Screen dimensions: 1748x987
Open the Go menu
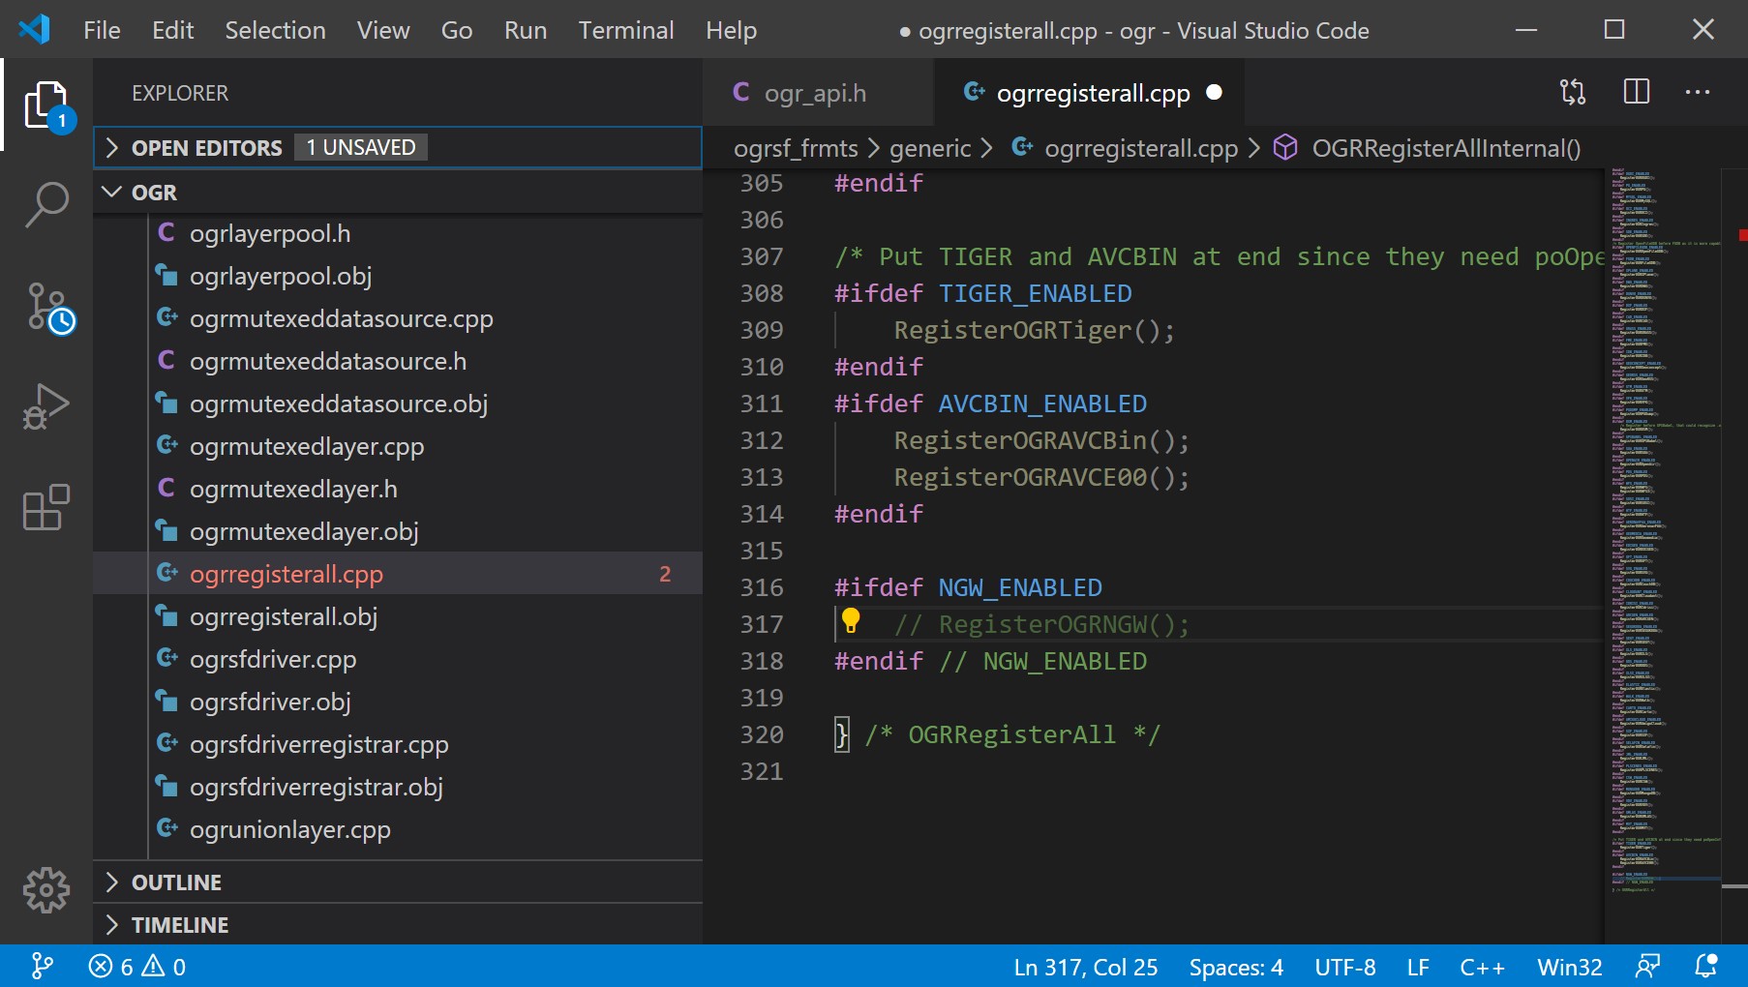457,30
